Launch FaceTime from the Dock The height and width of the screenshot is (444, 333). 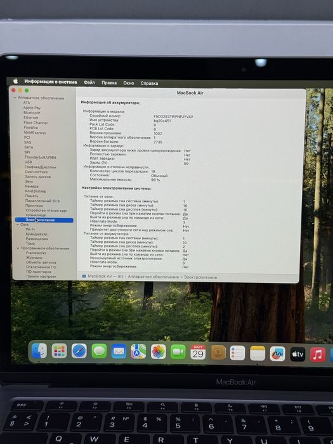[x=178, y=352]
